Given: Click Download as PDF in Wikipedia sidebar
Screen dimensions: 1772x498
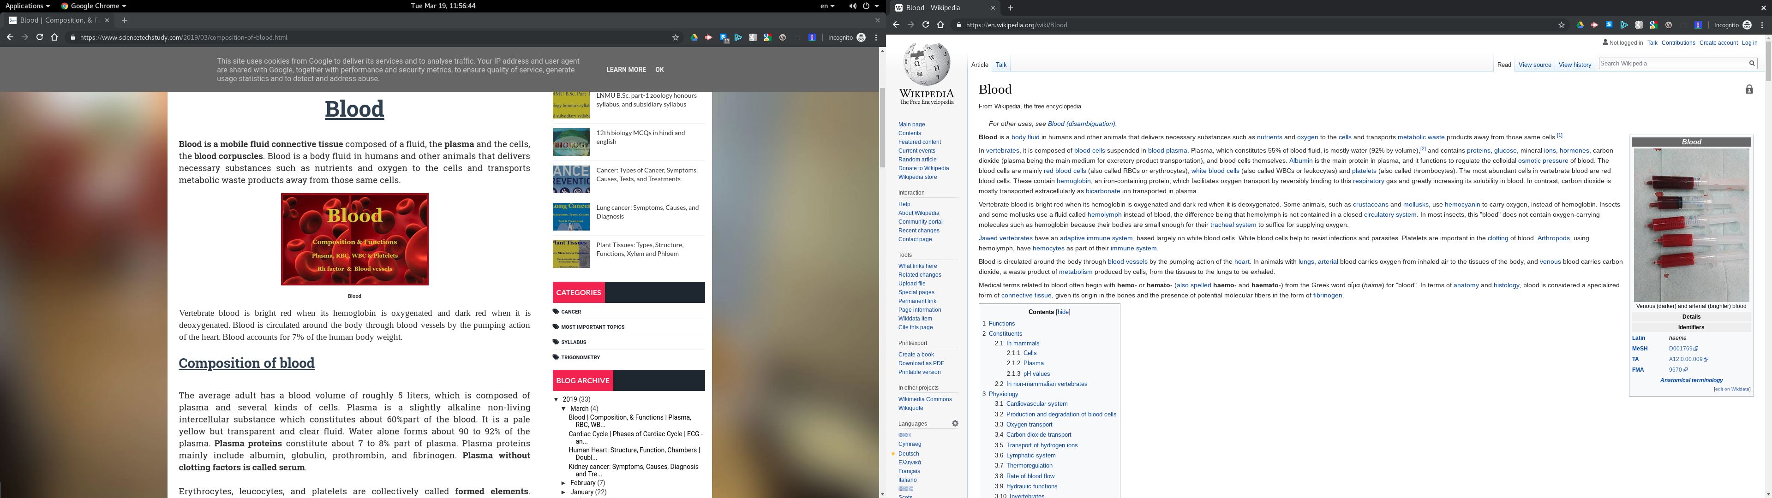Looking at the screenshot, I should point(921,364).
